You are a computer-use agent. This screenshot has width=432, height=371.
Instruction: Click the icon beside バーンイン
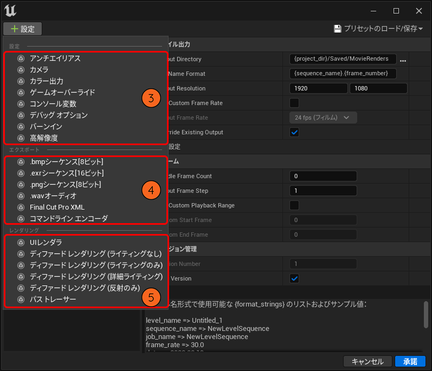click(21, 127)
